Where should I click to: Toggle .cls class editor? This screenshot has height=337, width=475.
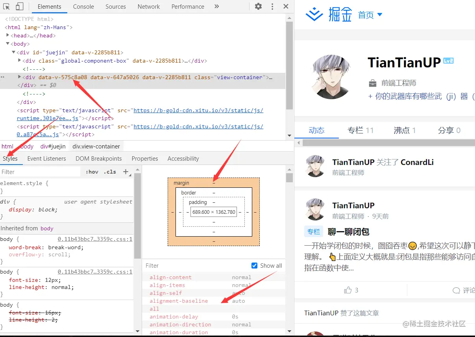110,172
